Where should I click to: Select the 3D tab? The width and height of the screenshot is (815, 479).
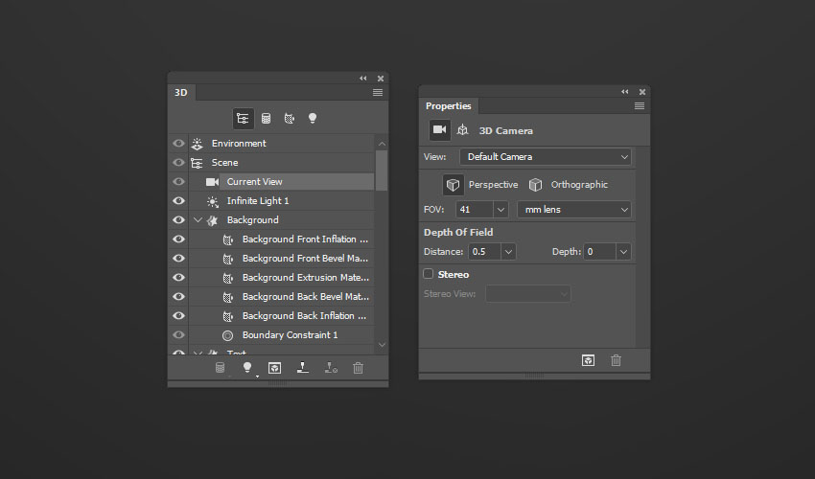181,93
